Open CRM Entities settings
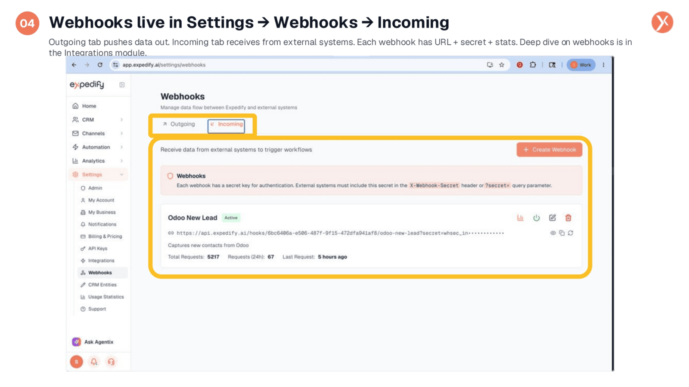This screenshot has height=387, width=689. (x=102, y=285)
